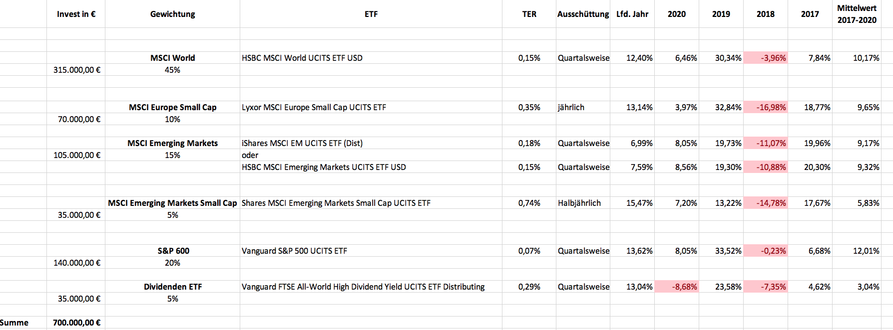Select the Vanguard S&P 500 UCITS ETF cell
This screenshot has width=893, height=330.
click(x=294, y=251)
